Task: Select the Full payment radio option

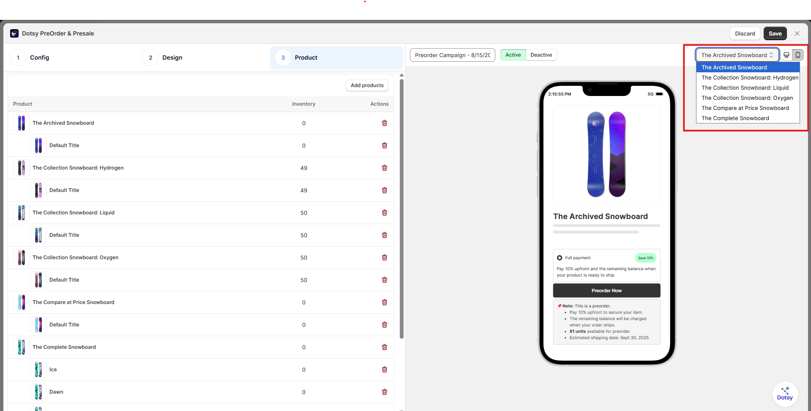Action: [x=560, y=258]
